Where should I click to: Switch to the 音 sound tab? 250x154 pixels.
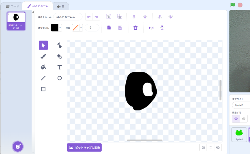[x=61, y=6]
